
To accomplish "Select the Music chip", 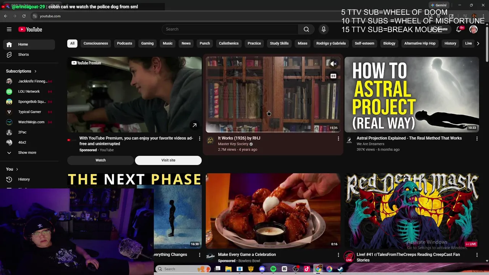I will pyautogui.click(x=168, y=44).
